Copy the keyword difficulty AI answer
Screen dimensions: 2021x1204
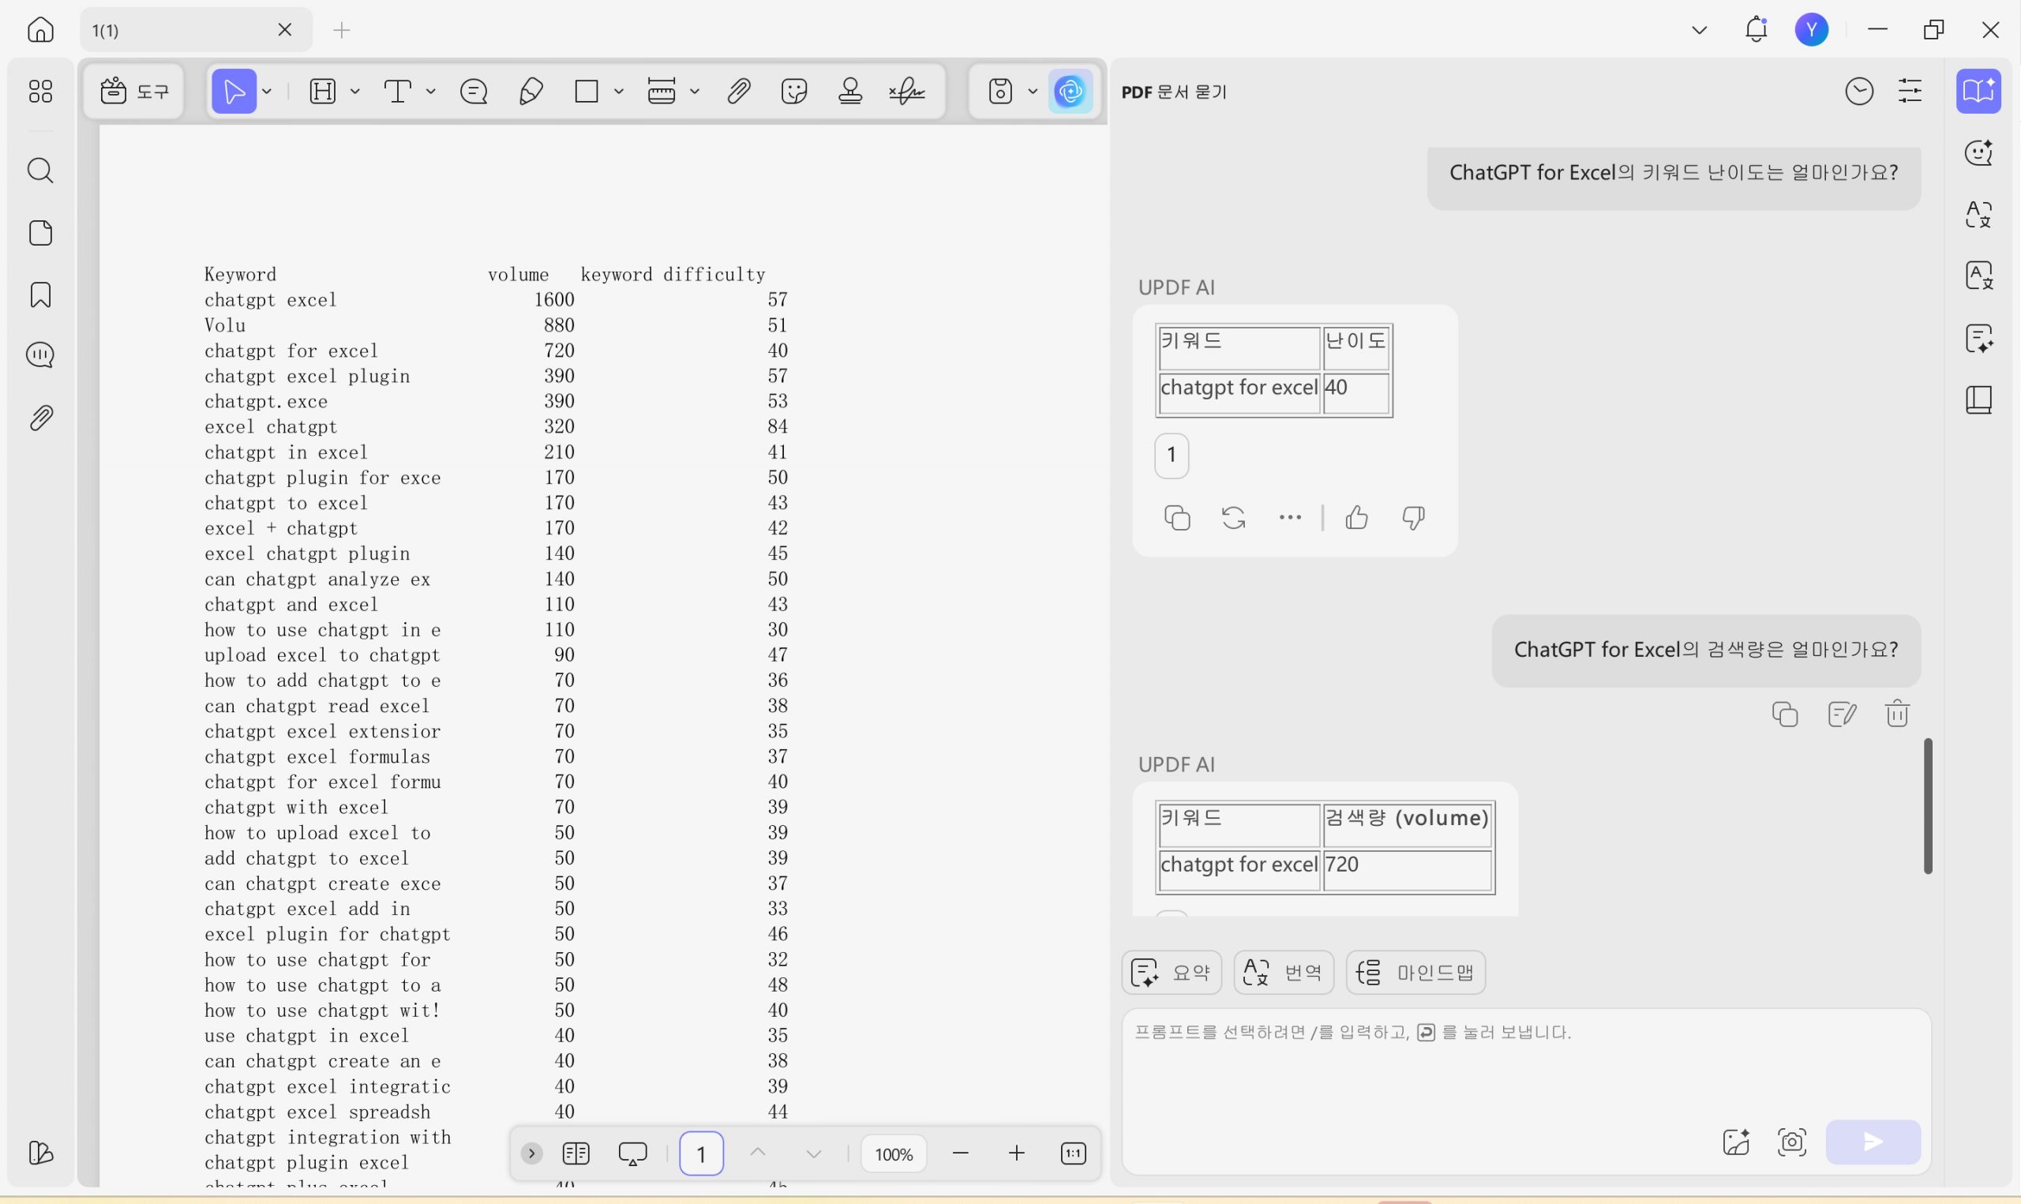(1177, 518)
